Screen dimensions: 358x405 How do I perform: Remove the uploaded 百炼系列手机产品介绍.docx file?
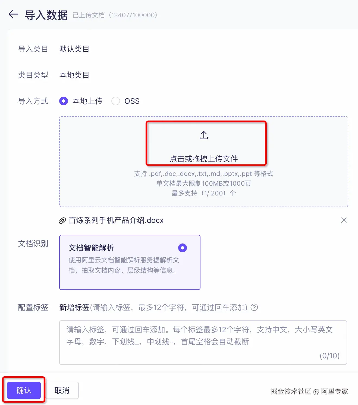(x=344, y=220)
